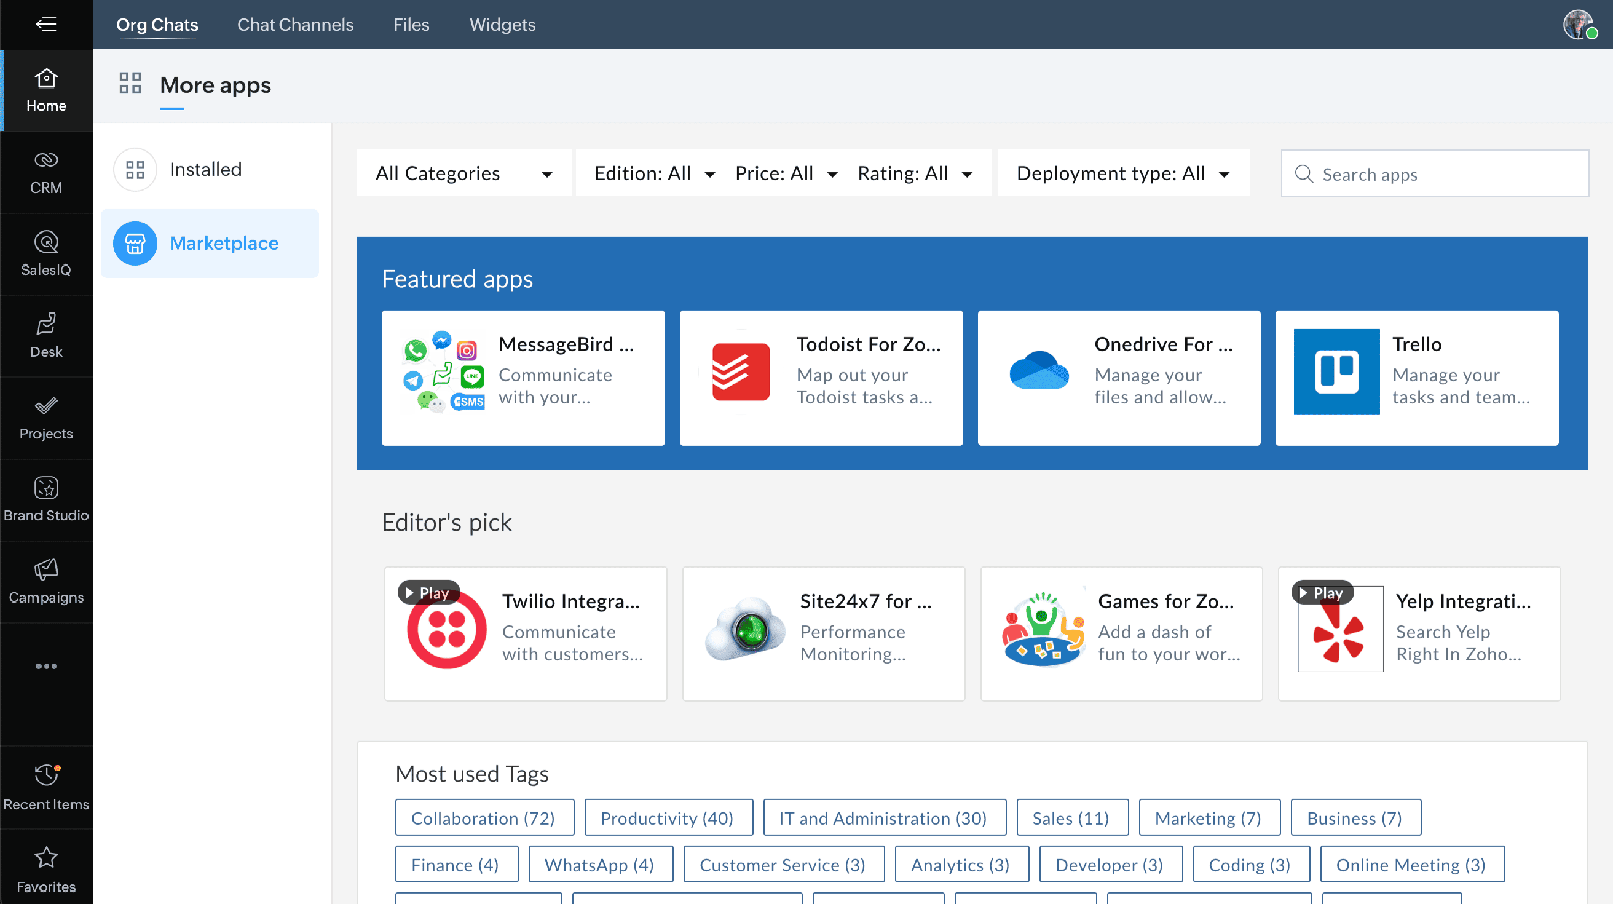1613x904 pixels.
Task: Collapse the left sidebar with the arrow icon
Action: point(45,25)
